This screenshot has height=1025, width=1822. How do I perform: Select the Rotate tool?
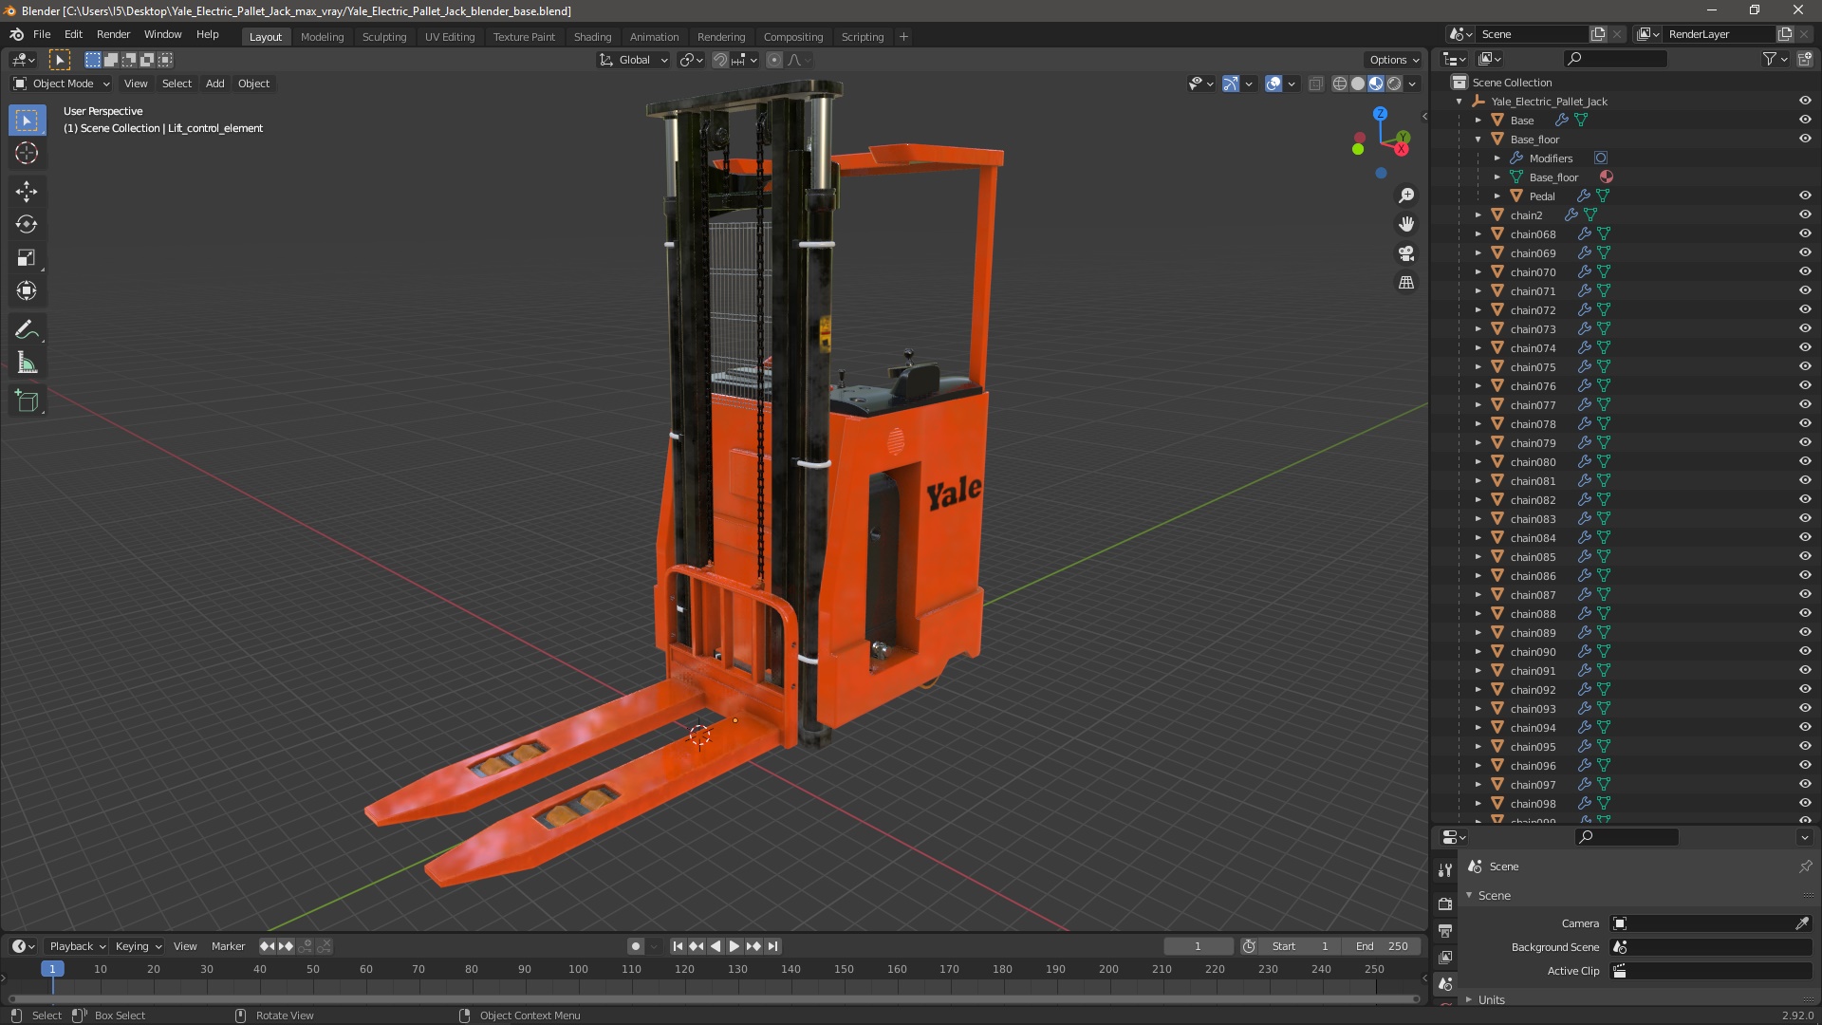click(x=27, y=225)
